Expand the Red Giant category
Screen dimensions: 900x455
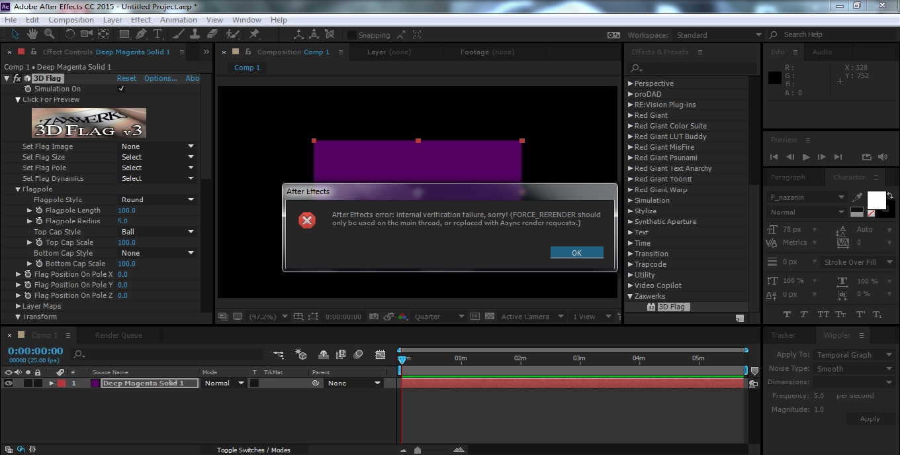(x=630, y=115)
